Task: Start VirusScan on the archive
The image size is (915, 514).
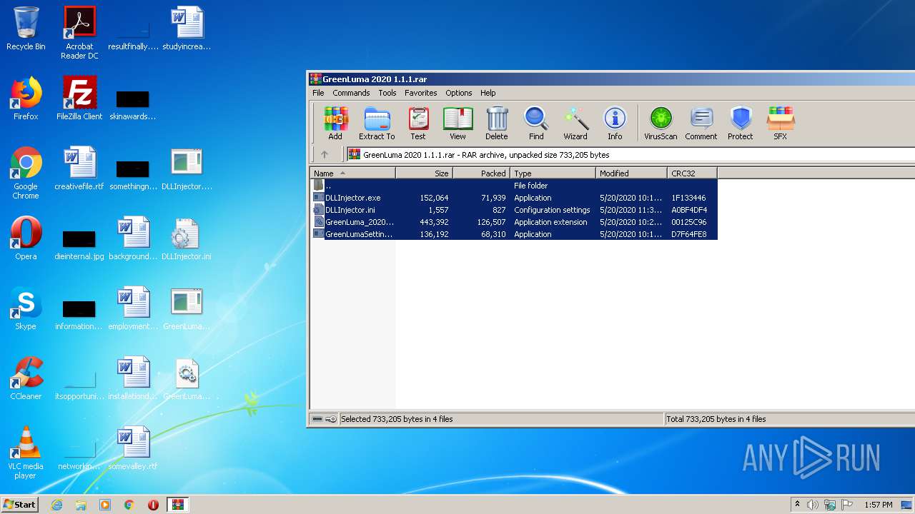Action: [661, 123]
